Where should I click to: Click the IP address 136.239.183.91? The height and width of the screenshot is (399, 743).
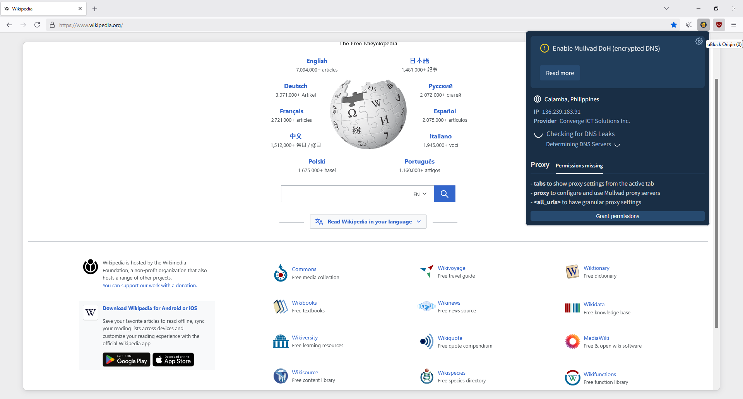click(x=561, y=112)
